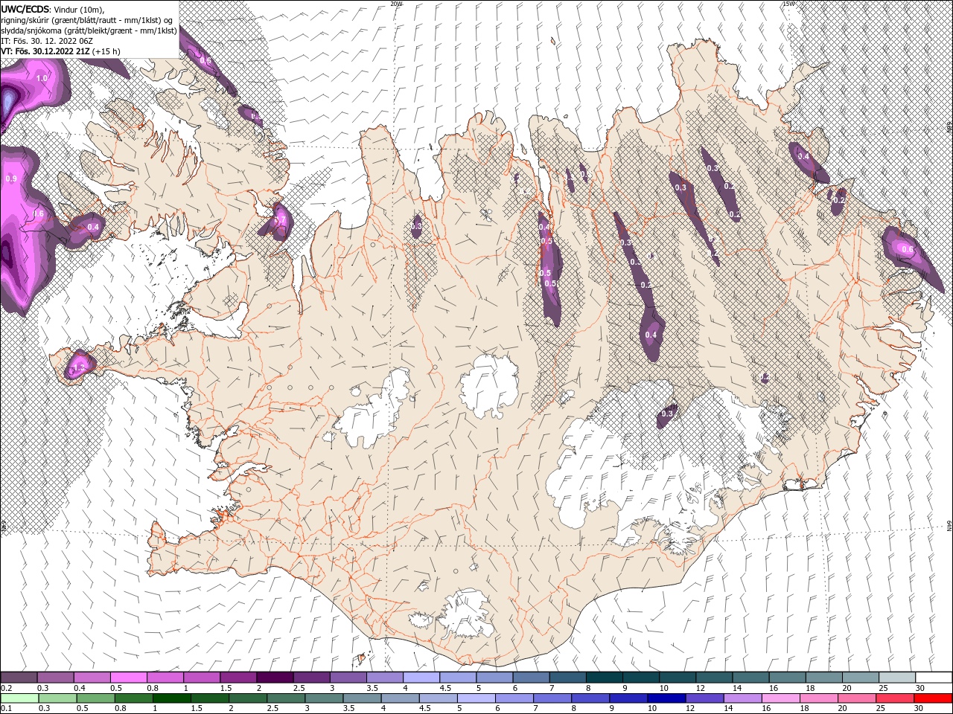
Task: Click the dark teal snow swatch between 8 and 9
Action: point(604,678)
